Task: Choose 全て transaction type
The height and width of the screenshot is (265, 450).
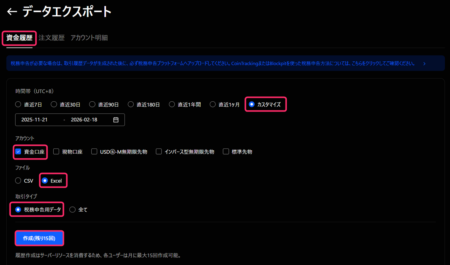Action: point(72,209)
